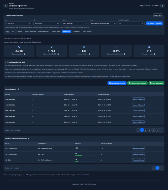
Task: Go to page 2 of Contatti ripetuti
Action: coord(146,130)
